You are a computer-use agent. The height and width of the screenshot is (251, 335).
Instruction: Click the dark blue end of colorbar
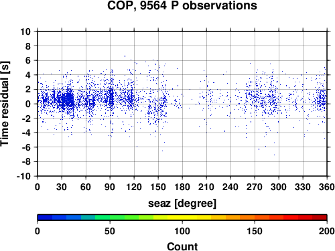click(x=45, y=218)
